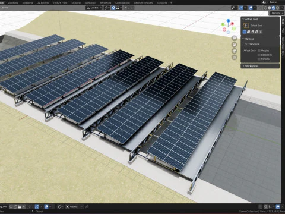285x214 pixels.
Task: Click the blue Z axis gizmo ball
Action: (228, 21)
